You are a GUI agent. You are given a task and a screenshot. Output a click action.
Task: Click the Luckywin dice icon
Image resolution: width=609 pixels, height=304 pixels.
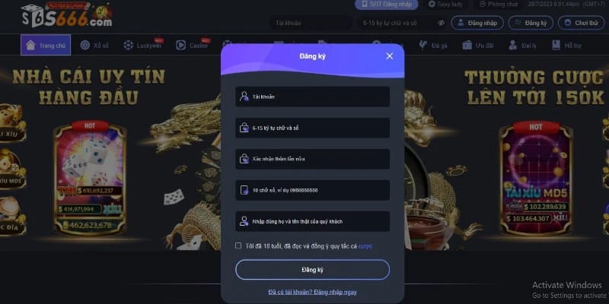[128, 45]
